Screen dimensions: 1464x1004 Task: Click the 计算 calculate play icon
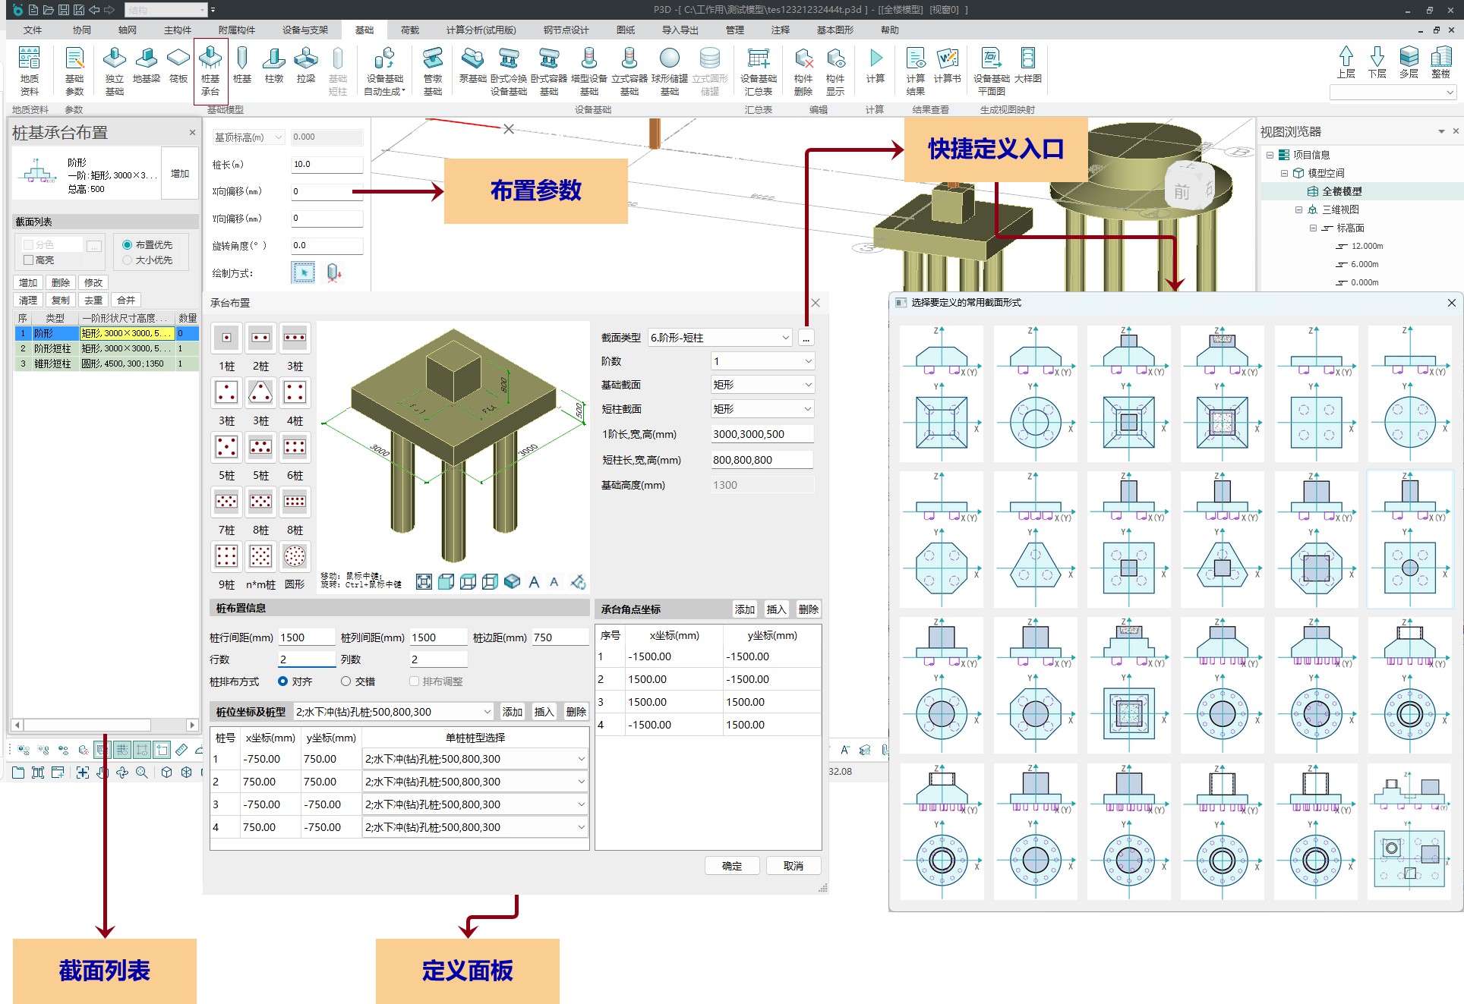876,59
